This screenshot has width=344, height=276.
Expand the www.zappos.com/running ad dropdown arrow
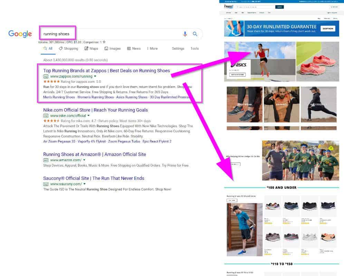click(95, 76)
